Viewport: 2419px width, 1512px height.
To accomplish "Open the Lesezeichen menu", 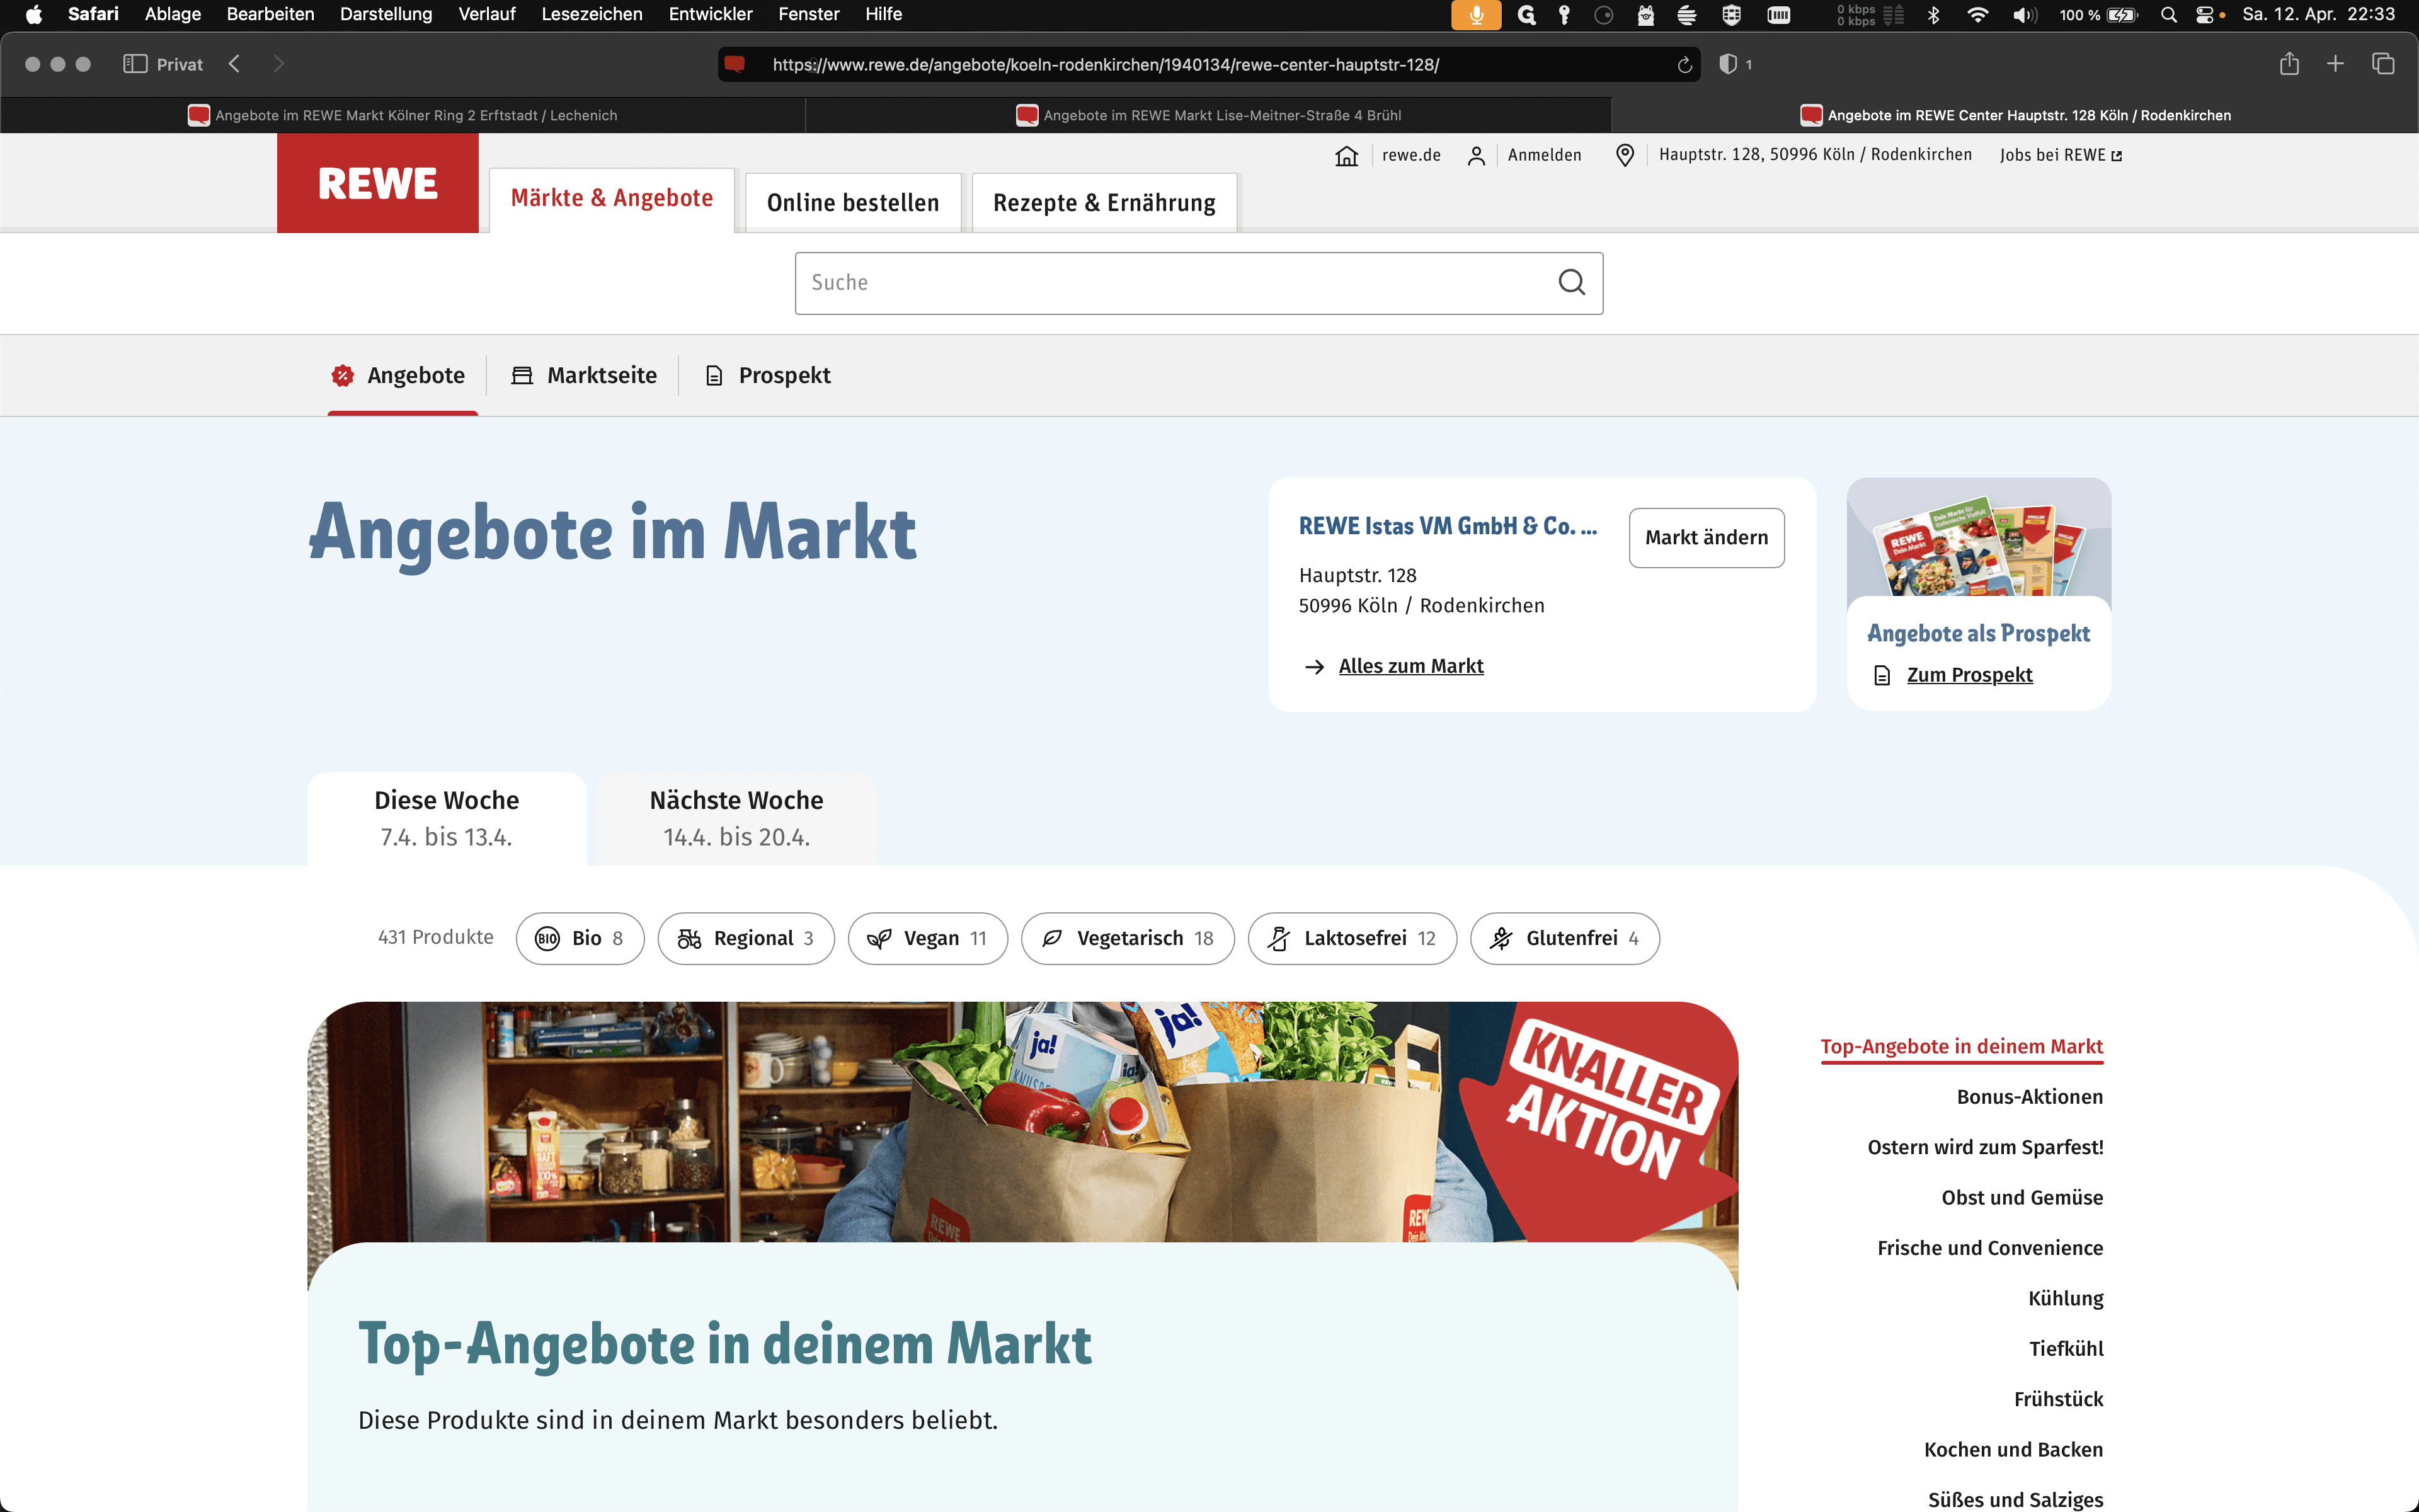I will 592,14.
